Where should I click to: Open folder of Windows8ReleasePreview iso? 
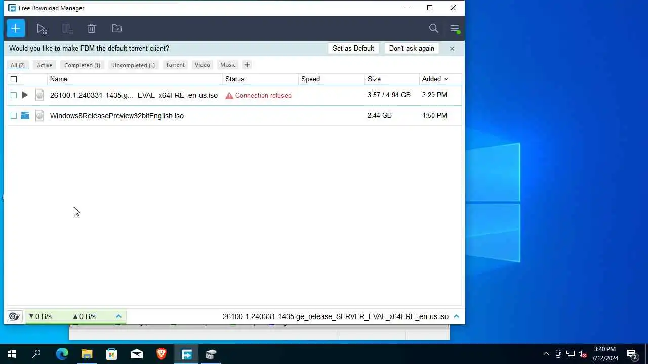point(25,116)
